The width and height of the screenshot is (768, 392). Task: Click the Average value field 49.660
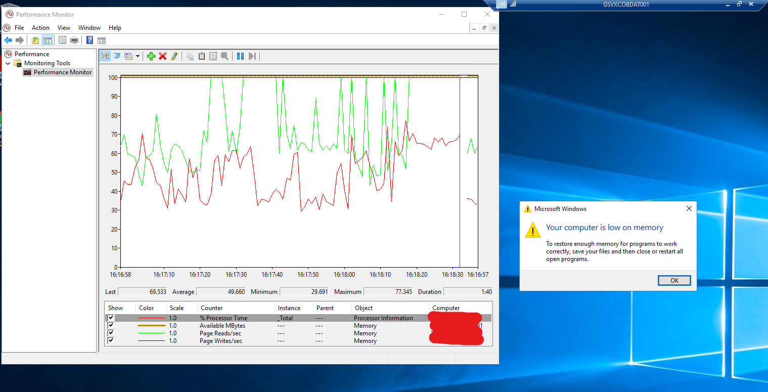(x=221, y=292)
